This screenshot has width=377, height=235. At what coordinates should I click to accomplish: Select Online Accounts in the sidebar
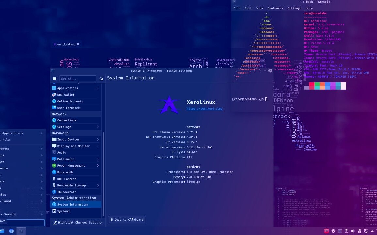pos(70,101)
